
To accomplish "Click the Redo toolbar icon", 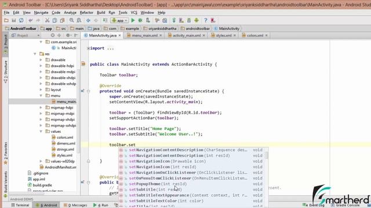I will coord(38,21).
